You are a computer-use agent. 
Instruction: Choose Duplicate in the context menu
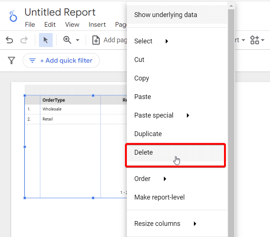point(177,134)
